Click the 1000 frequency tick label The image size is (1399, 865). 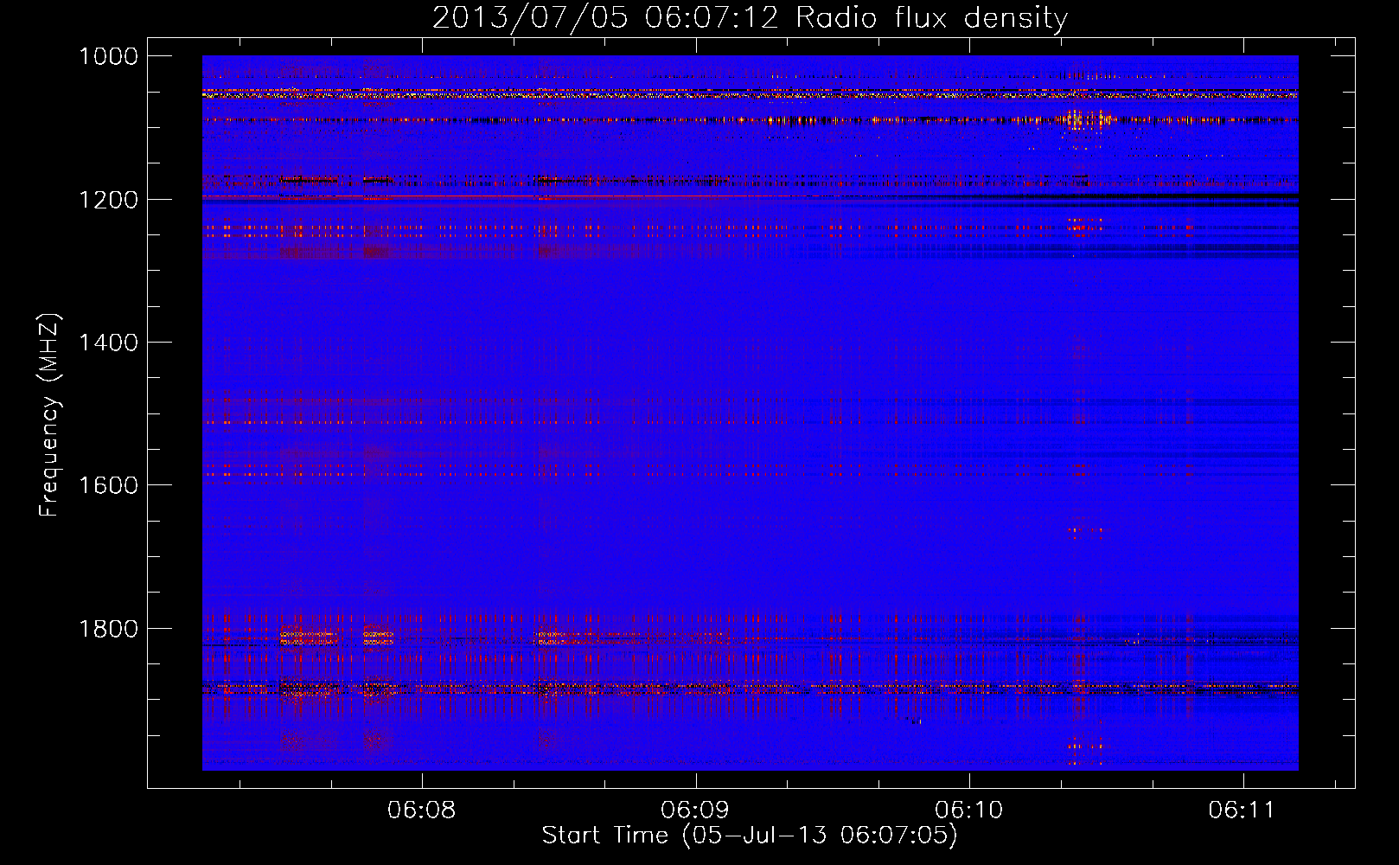point(108,56)
